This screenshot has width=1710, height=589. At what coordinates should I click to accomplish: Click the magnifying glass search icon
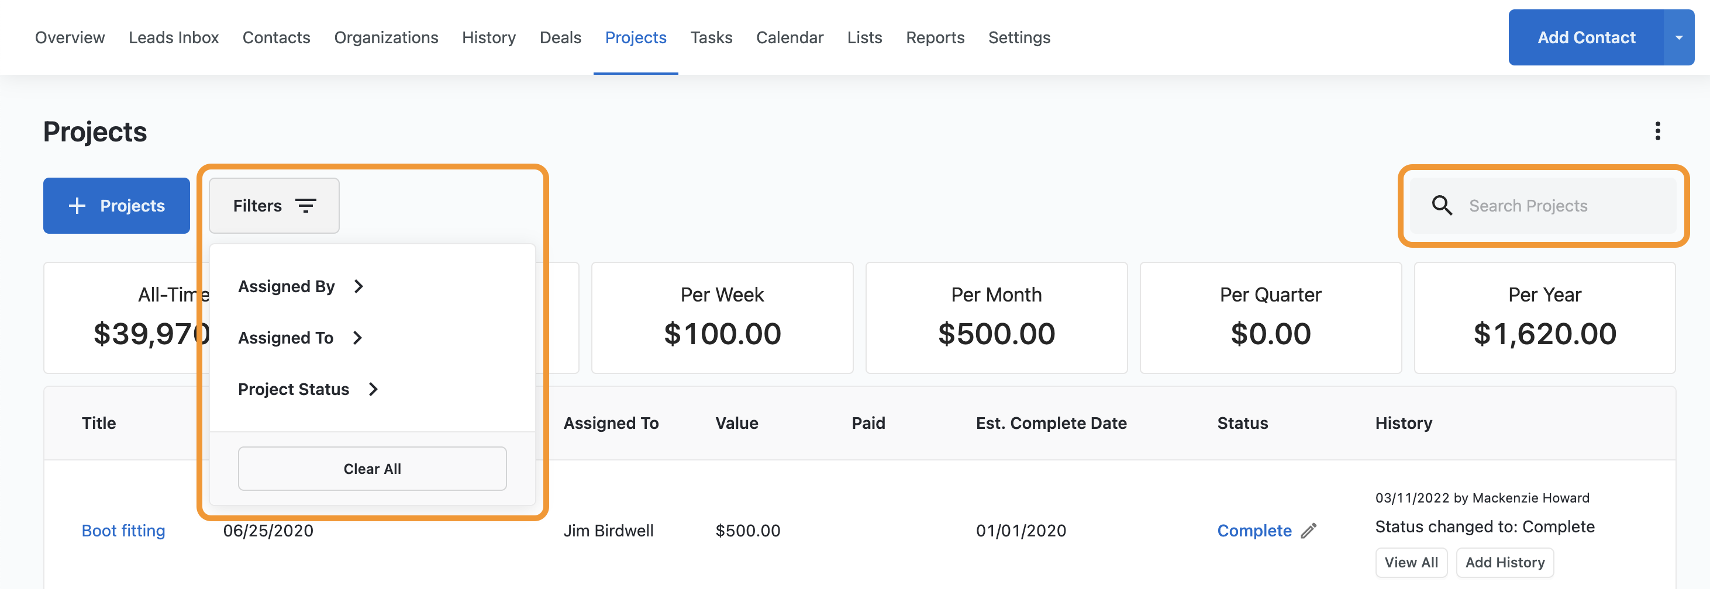(1441, 206)
